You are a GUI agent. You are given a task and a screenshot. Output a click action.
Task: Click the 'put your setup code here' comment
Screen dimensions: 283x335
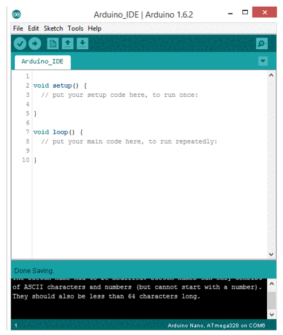120,95
